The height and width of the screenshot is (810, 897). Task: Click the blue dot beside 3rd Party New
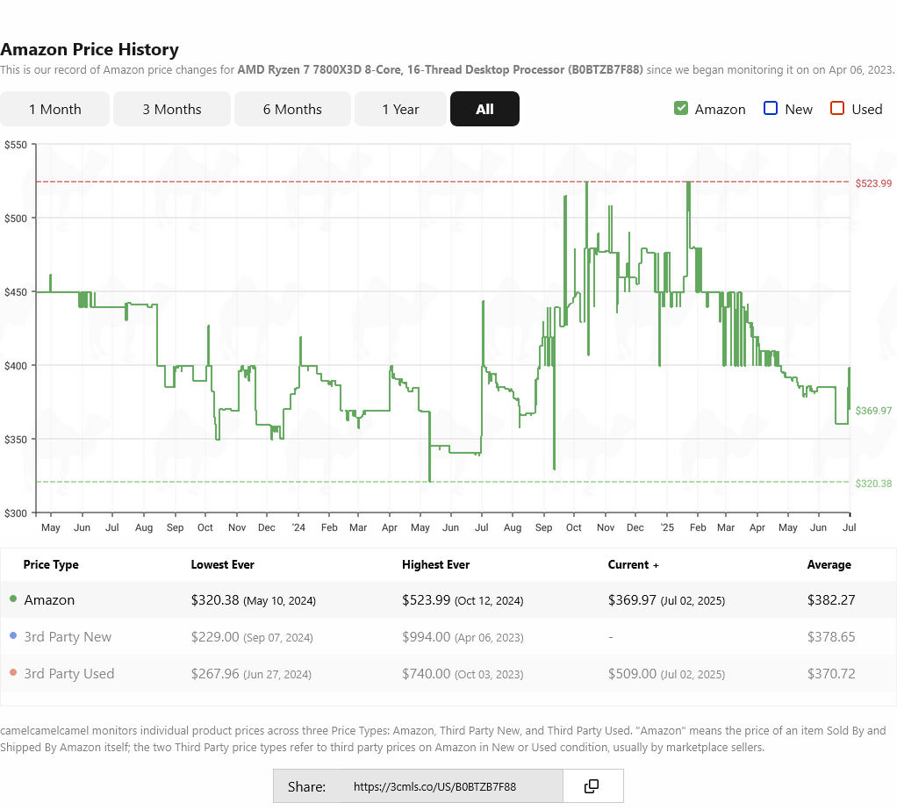[13, 635]
